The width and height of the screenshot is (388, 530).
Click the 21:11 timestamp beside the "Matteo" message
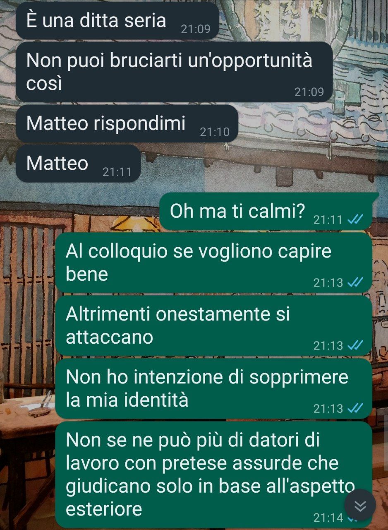pyautogui.click(x=117, y=172)
